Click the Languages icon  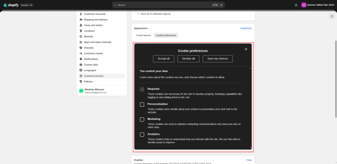(81, 70)
